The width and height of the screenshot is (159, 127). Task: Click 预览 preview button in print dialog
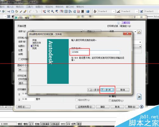[23, 107]
